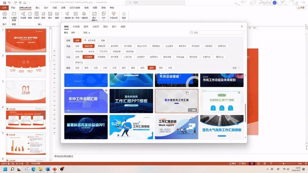Open the 文件 File menu tab

(x=4, y=8)
